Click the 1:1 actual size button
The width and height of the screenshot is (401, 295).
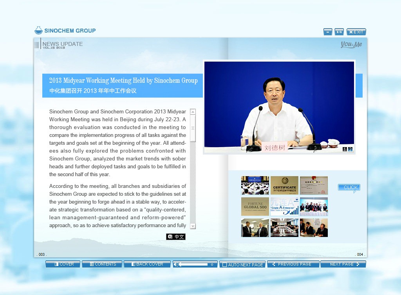(x=339, y=32)
